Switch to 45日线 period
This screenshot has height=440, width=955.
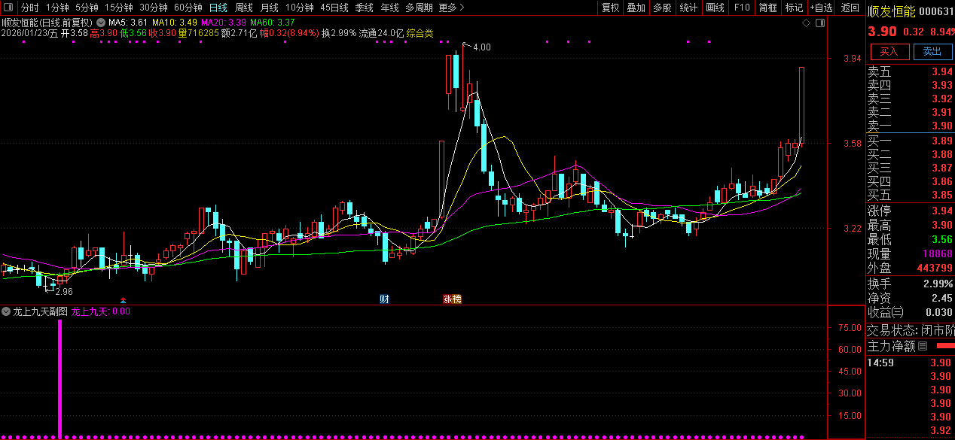point(334,8)
